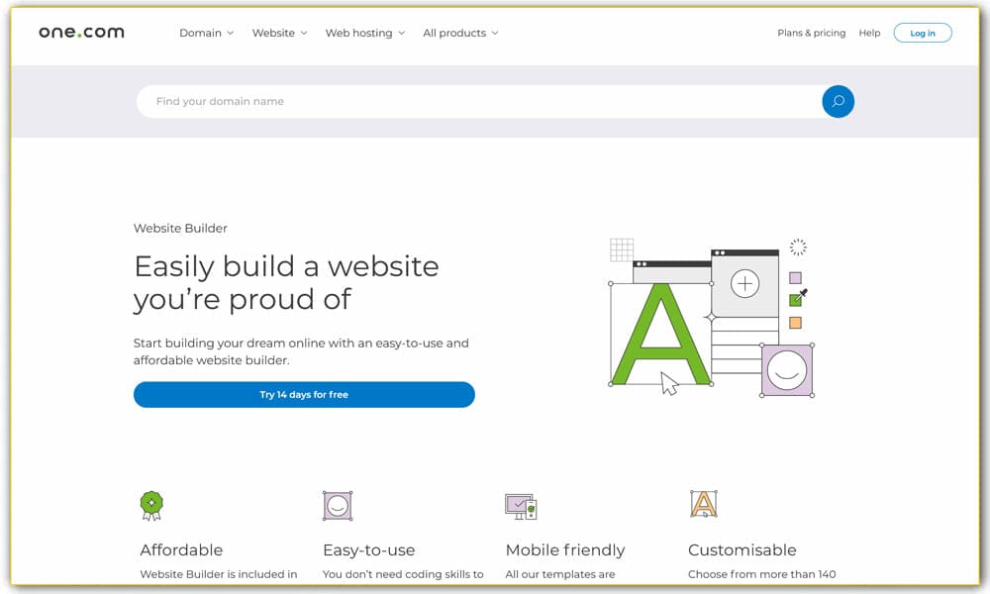The width and height of the screenshot is (990, 594).
Task: Open the All products menu
Action: (x=460, y=33)
